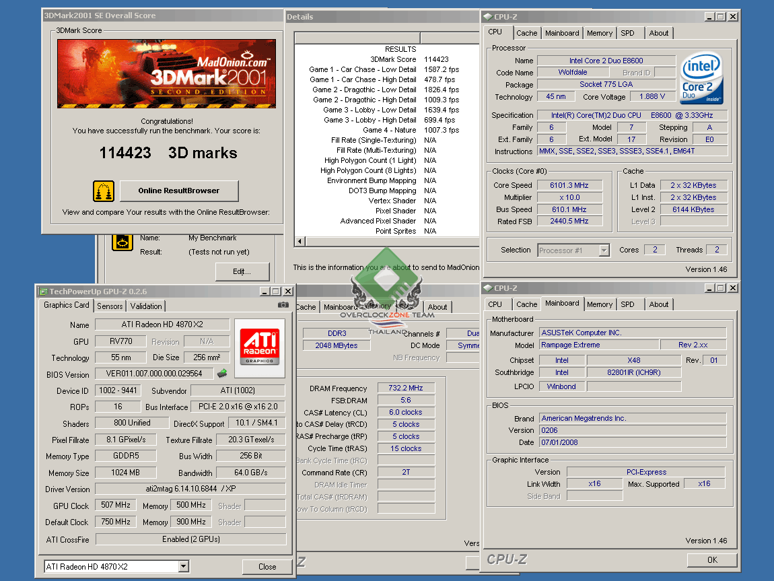Open Memory tab in lower CPU-Z
The image size is (774, 581).
pos(599,304)
